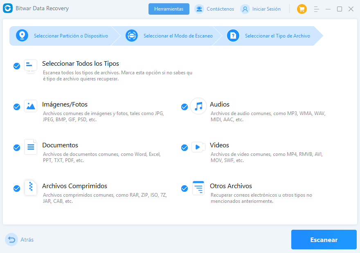
Task: Click the Documentos page icon
Action: (x=31, y=147)
